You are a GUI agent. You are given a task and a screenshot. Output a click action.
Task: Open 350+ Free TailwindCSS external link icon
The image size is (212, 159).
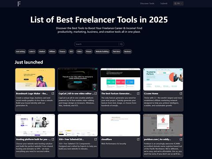pos(95,139)
